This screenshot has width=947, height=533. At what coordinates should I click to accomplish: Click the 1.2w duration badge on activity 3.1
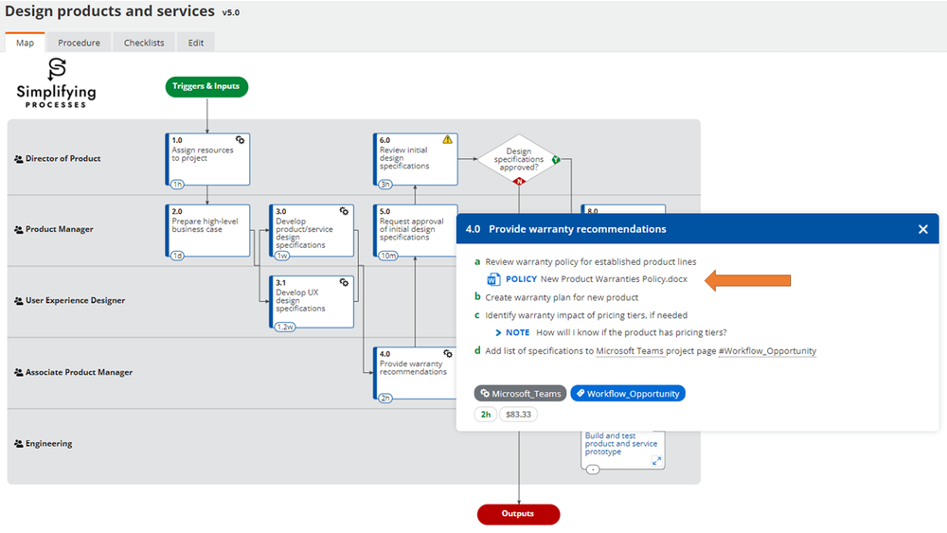click(x=285, y=327)
